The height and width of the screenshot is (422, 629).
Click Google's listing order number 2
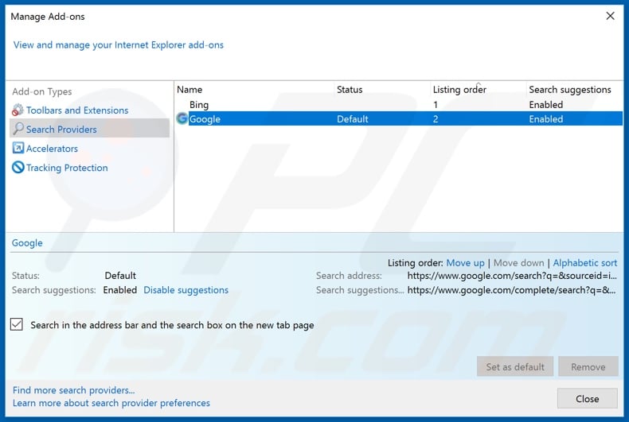(x=436, y=119)
